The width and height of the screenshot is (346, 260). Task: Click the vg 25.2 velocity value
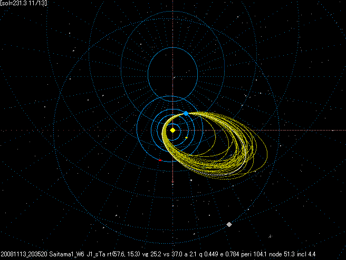(x=152, y=254)
